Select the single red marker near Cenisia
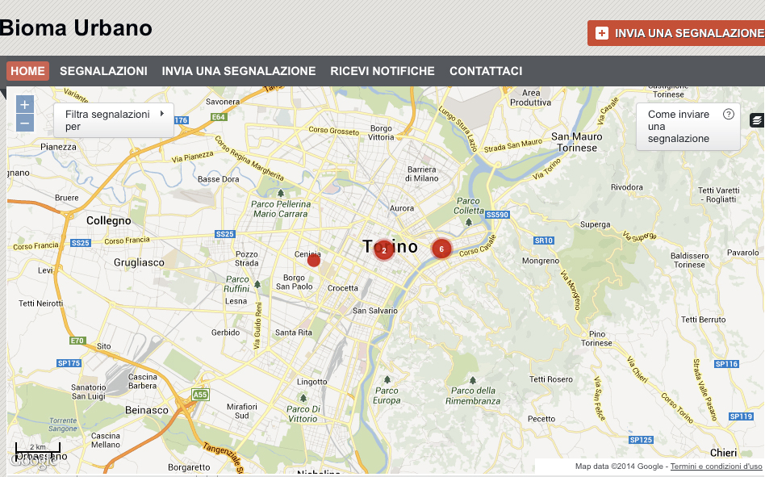765x477 pixels. click(x=314, y=261)
